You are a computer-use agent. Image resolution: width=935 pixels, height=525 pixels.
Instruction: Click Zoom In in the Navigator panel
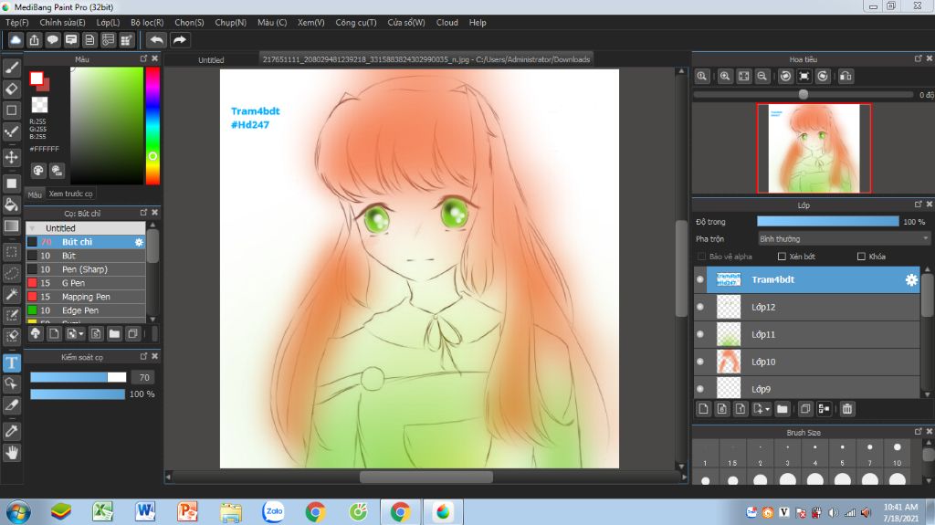pyautogui.click(x=724, y=77)
